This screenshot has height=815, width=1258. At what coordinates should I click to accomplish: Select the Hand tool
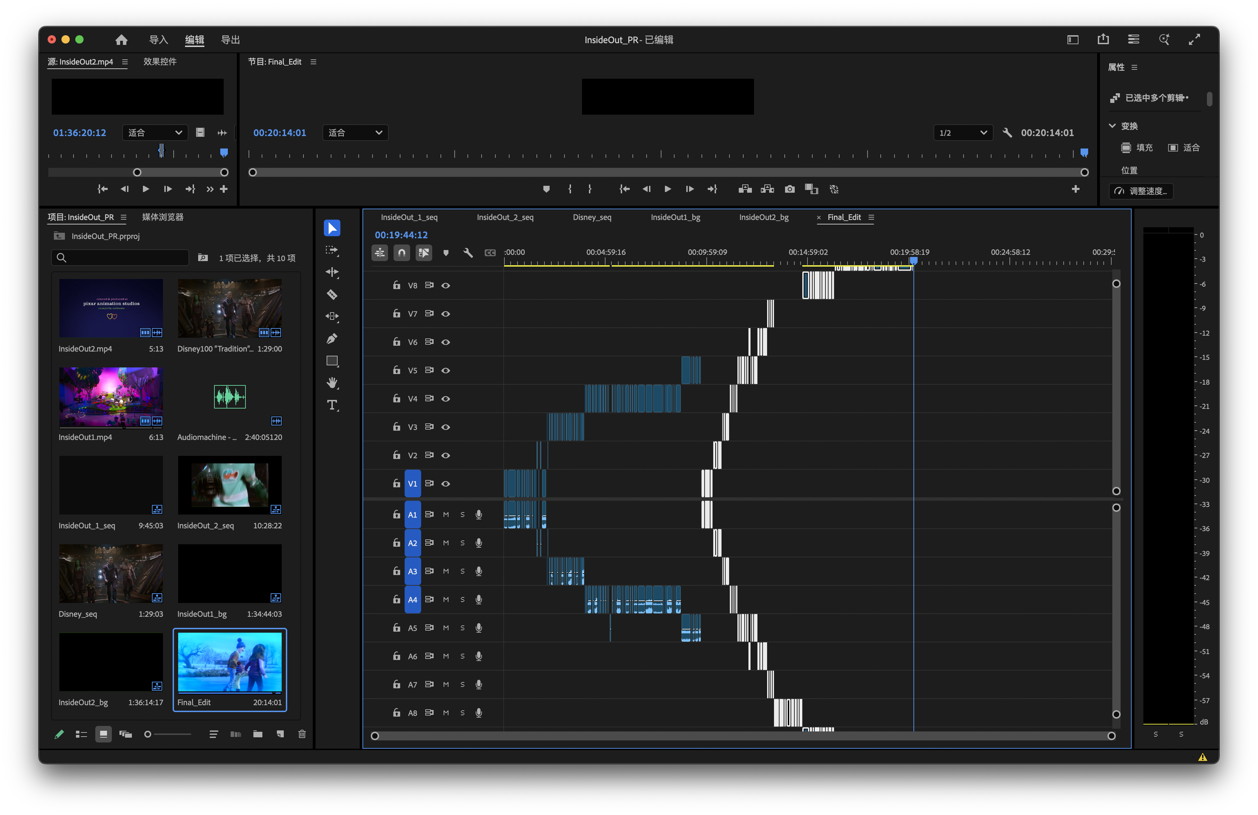[332, 383]
